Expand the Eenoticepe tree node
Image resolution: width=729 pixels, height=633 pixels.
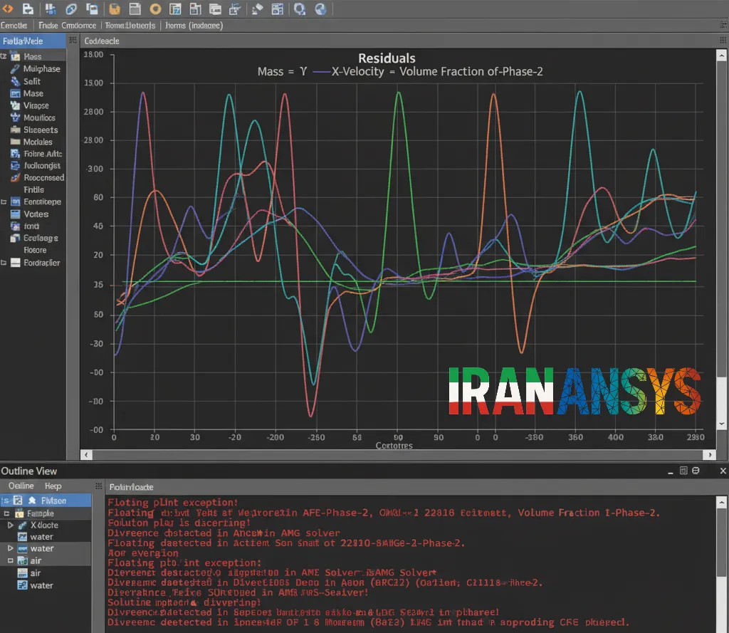click(4, 202)
